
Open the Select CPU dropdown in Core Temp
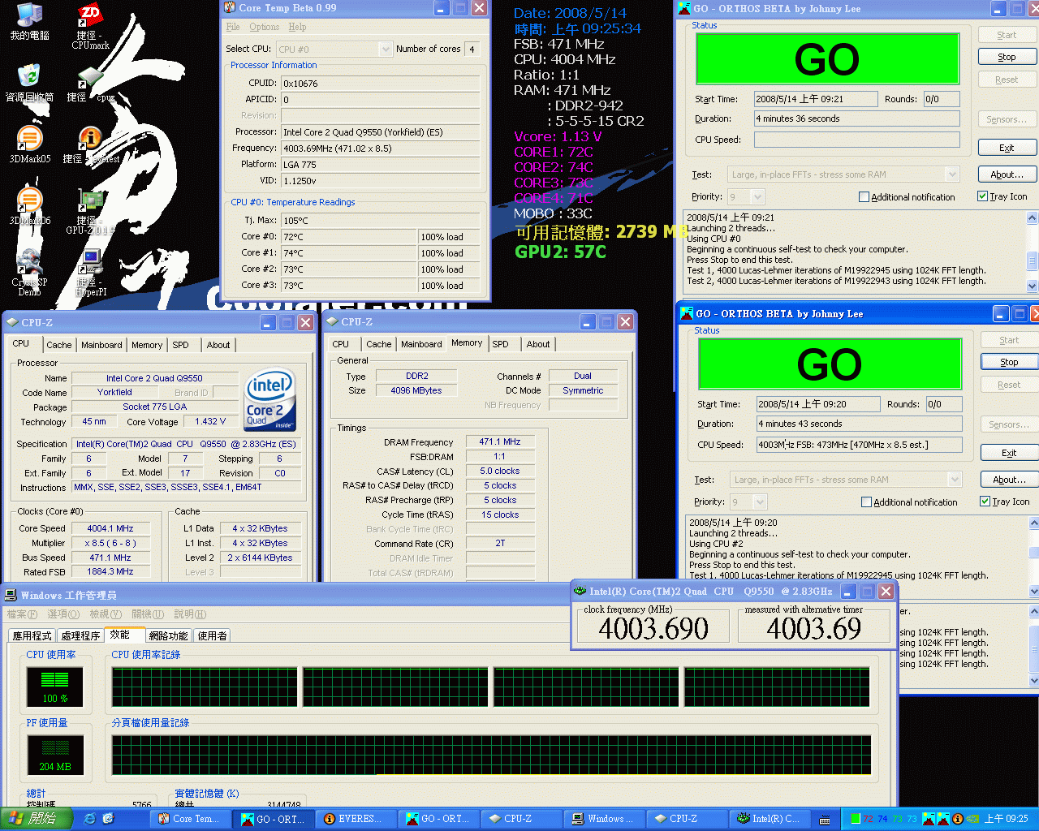(x=386, y=50)
